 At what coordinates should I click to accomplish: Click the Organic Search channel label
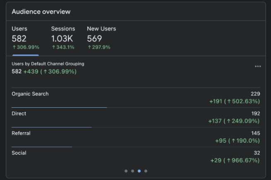(x=30, y=94)
